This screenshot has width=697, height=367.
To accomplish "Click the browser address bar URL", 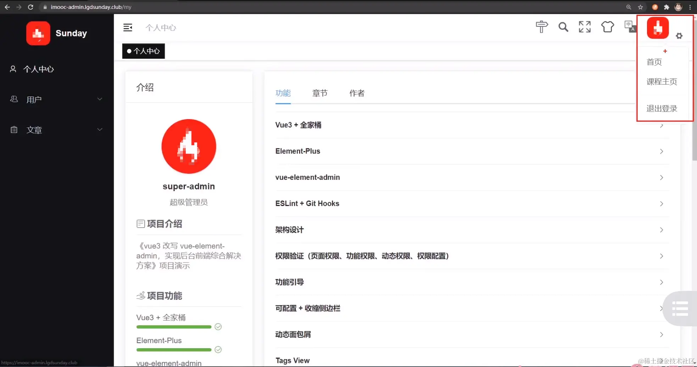I will pos(91,7).
